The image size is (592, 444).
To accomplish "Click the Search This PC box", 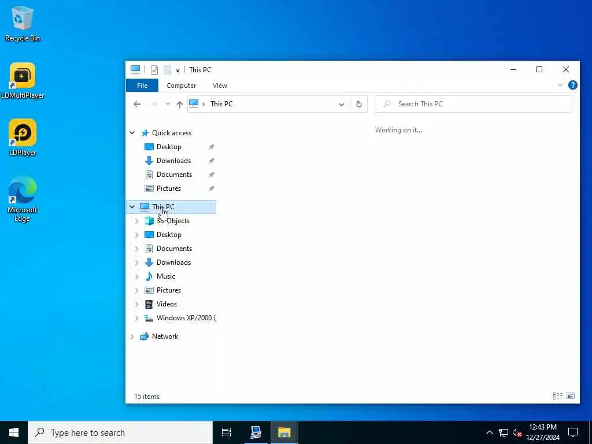I will (x=473, y=104).
